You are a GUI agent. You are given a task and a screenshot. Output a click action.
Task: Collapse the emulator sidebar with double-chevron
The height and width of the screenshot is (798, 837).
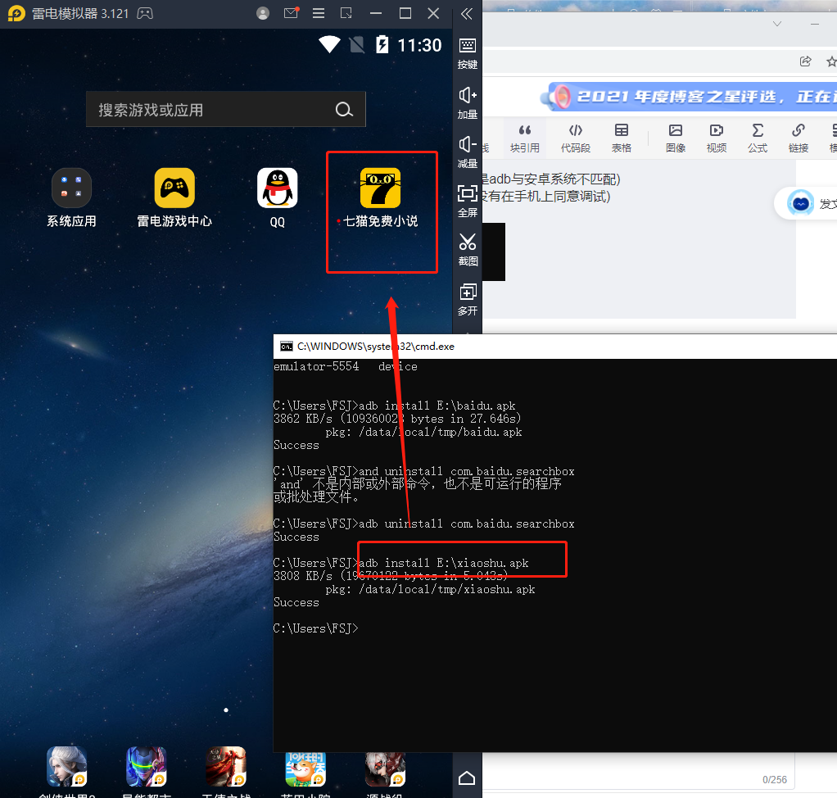[467, 14]
